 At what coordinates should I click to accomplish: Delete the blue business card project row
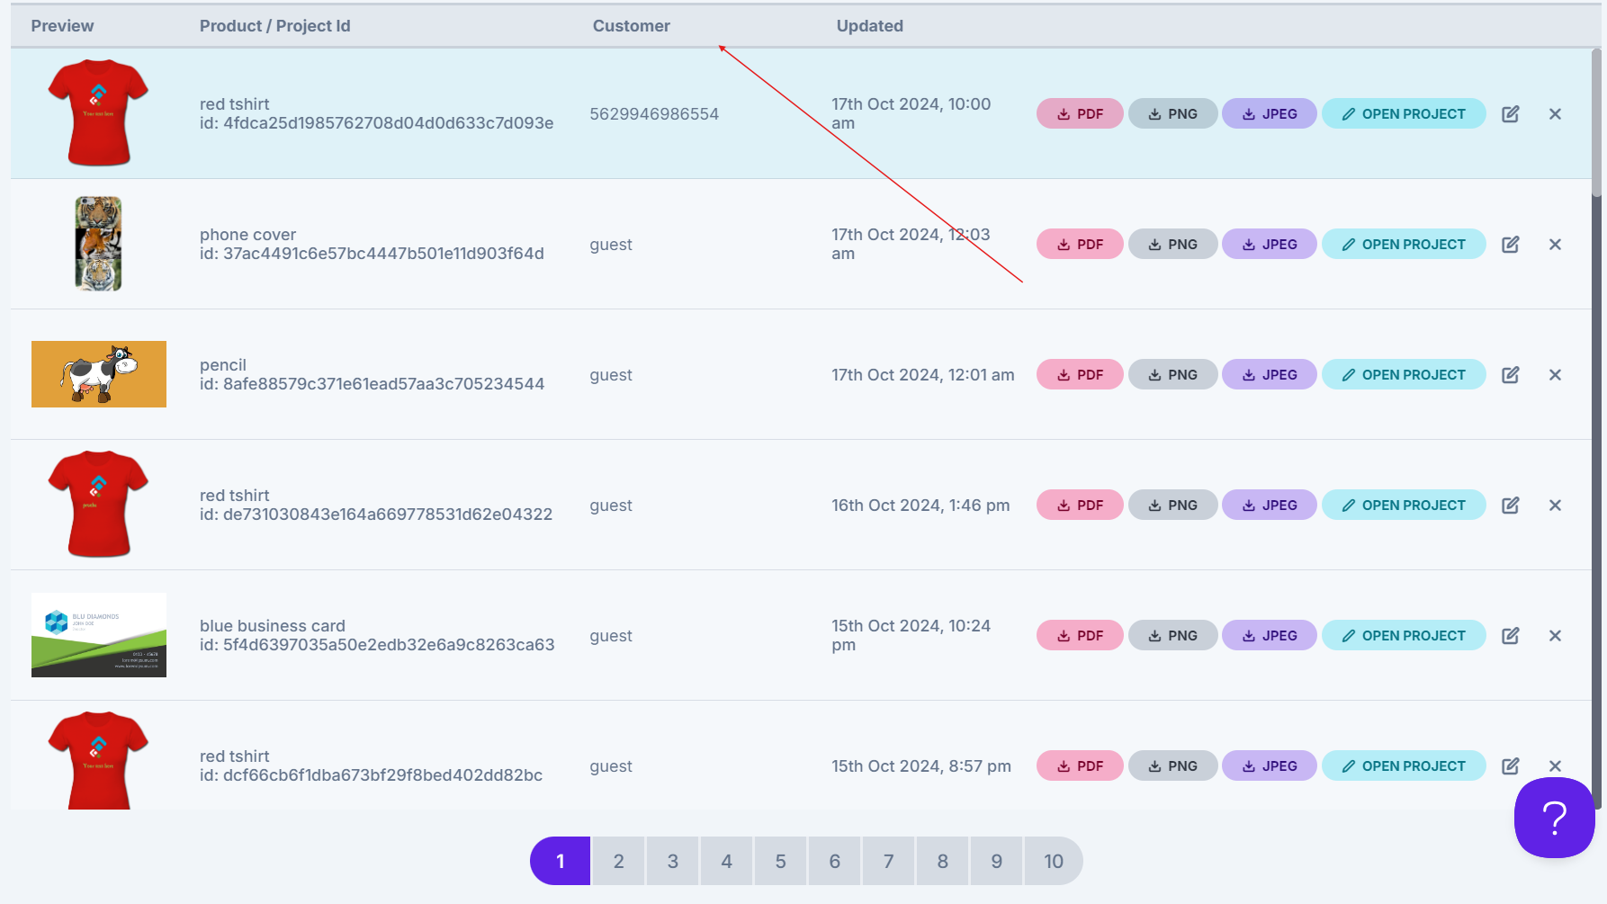click(1555, 636)
